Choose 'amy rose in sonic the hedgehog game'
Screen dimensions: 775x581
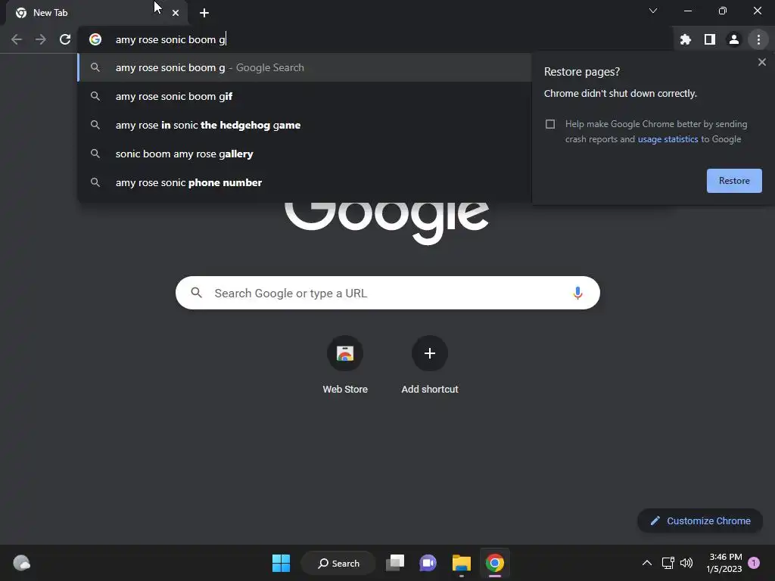[x=304, y=125]
